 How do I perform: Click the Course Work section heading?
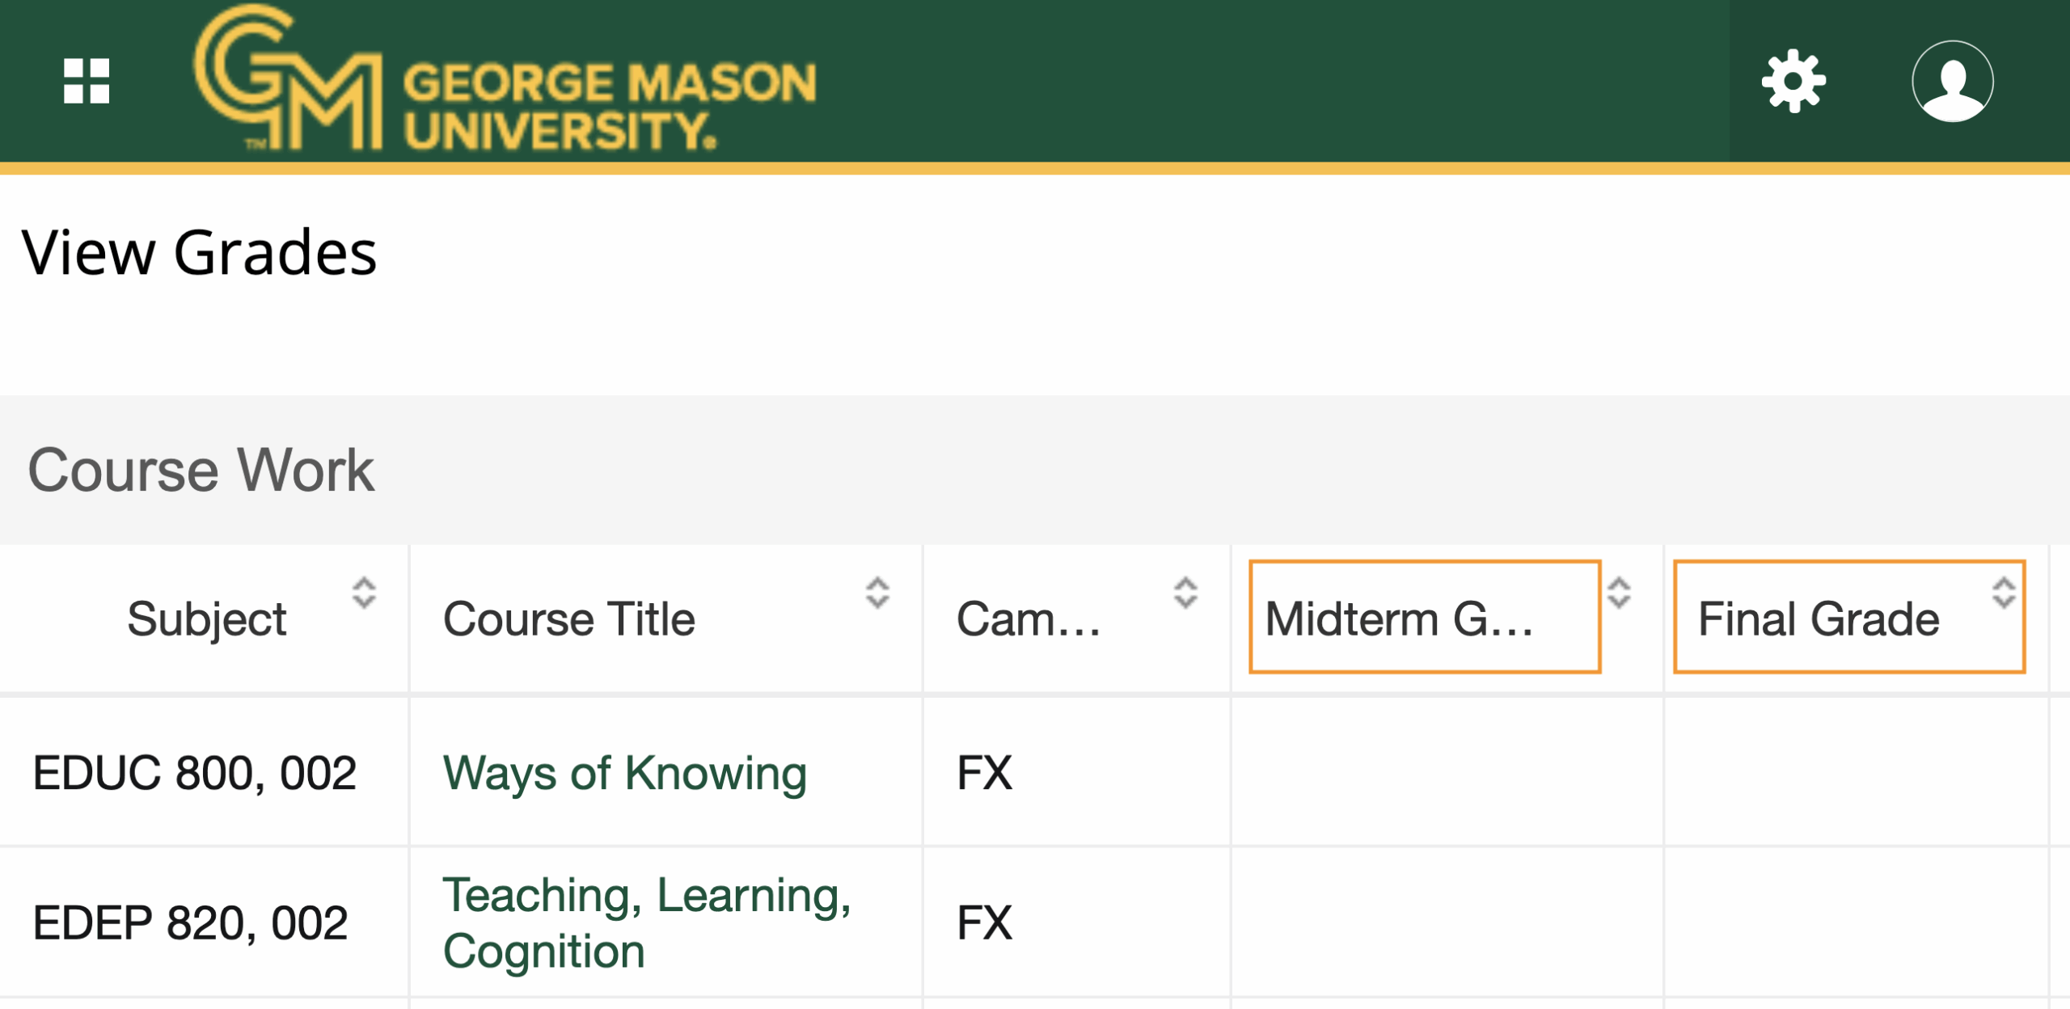coord(201,470)
